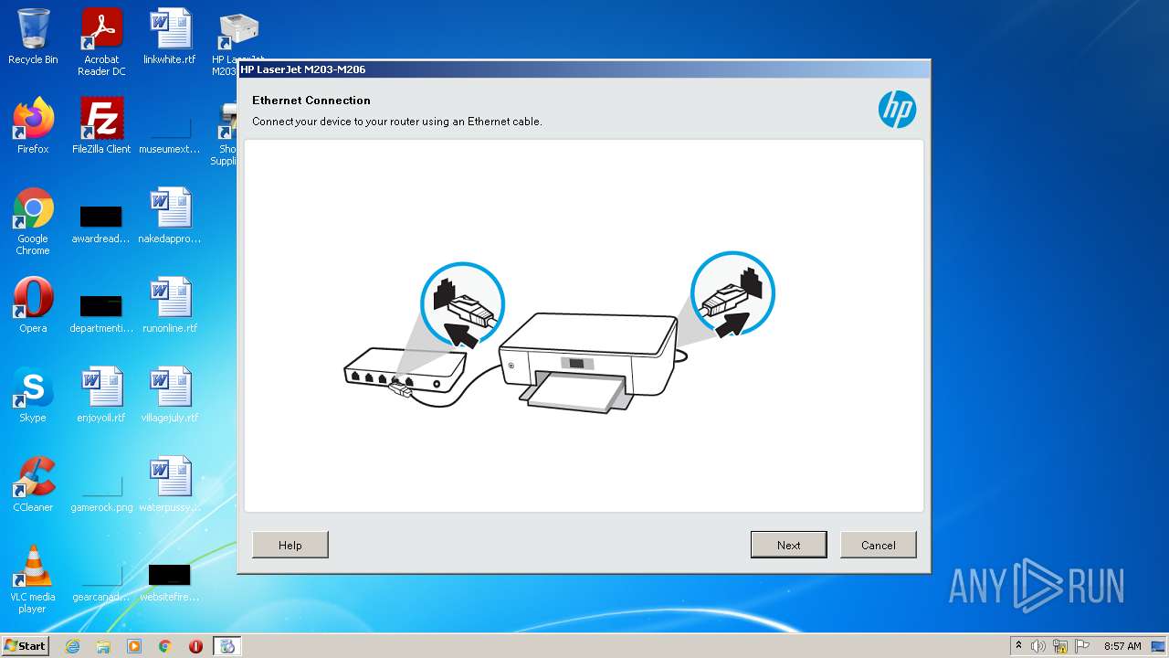
Task: Open nakedappro... rtf file icon
Action: click(170, 216)
